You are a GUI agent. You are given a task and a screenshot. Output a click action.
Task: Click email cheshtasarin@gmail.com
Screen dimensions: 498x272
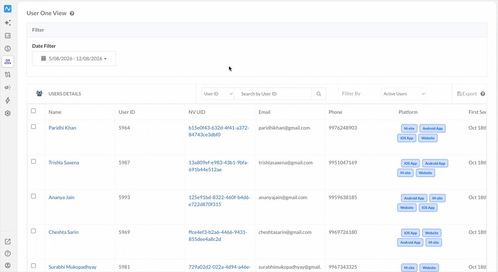285,232
